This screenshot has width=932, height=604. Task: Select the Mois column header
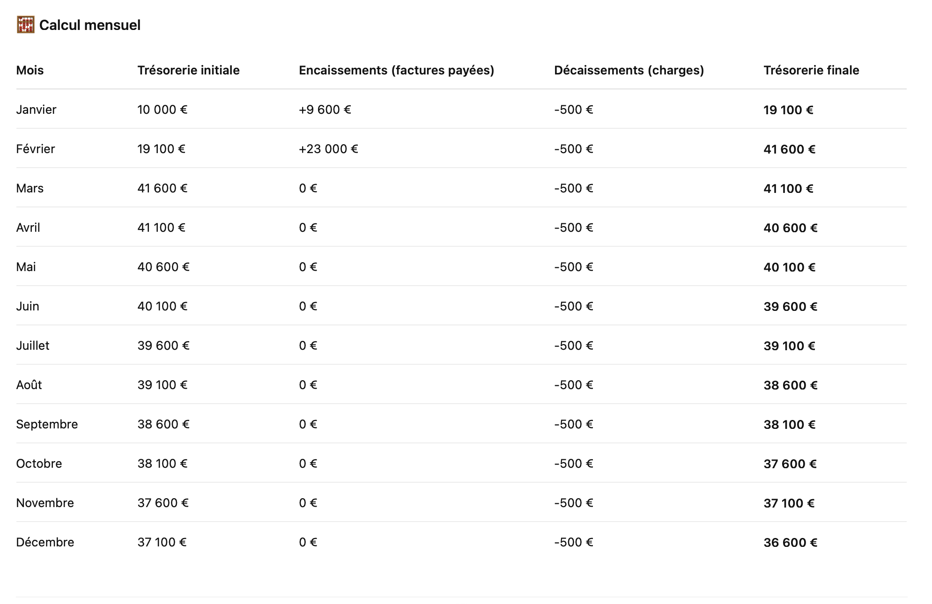(30, 70)
